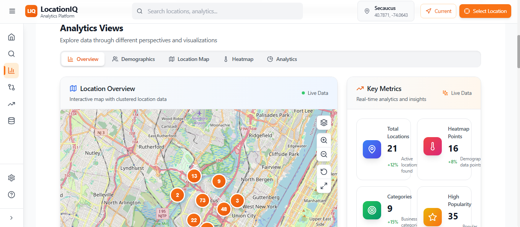Screen dimensions: 520x227
Task: Click the Categories target icon
Action: [372, 210]
